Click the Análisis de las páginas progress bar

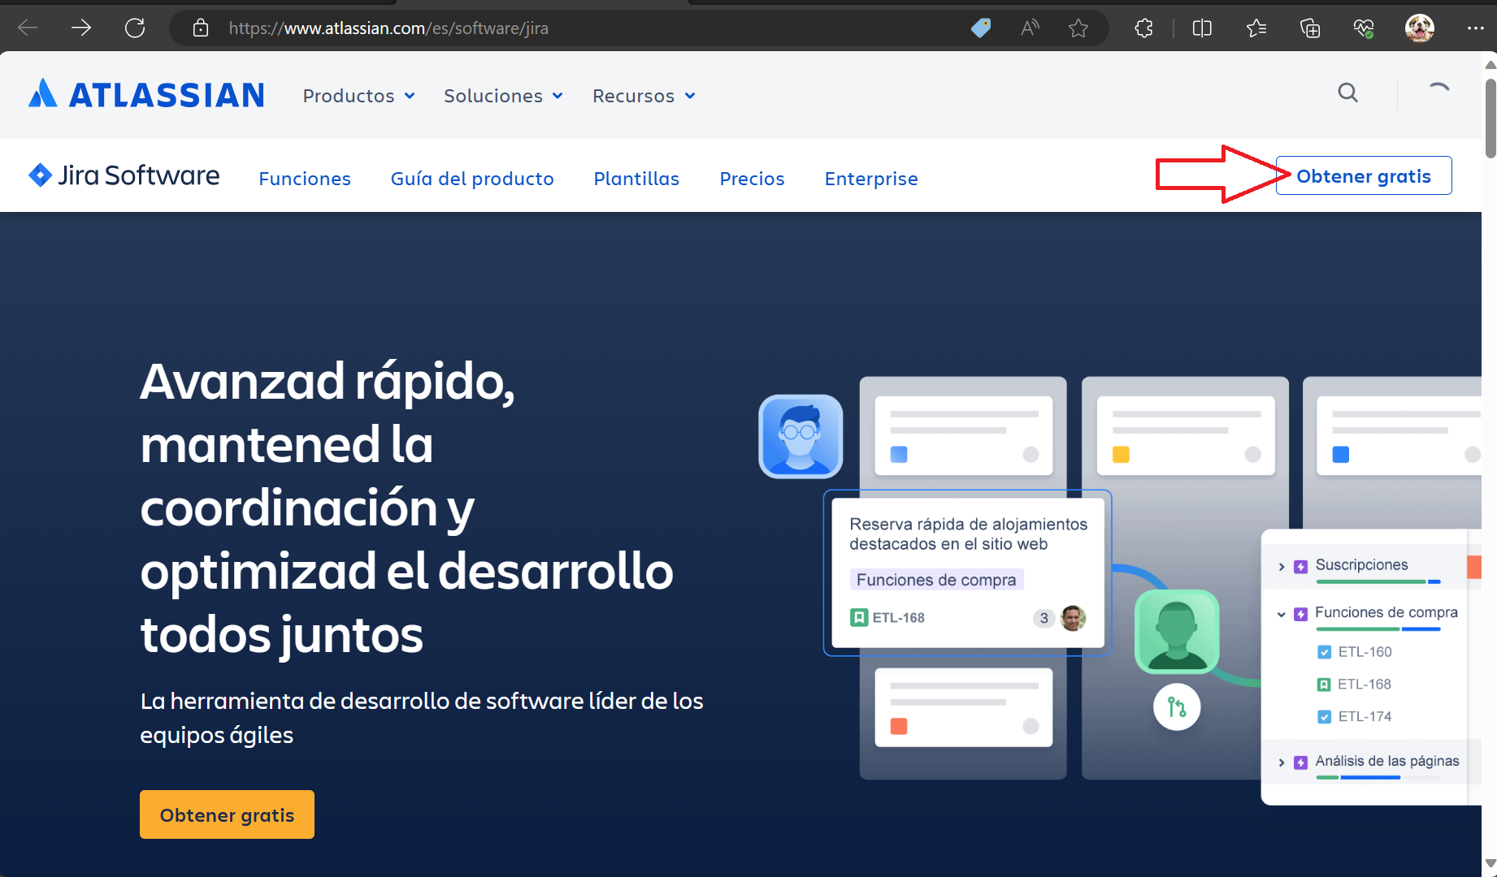(x=1378, y=777)
